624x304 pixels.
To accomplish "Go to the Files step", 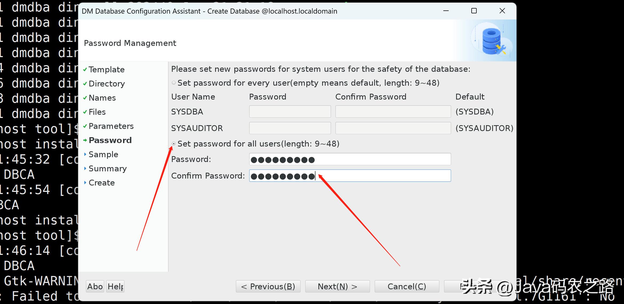I will pos(97,112).
